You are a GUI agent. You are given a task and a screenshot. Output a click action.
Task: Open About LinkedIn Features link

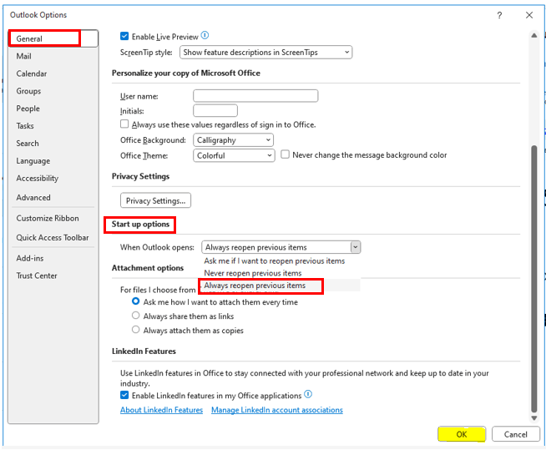162,410
